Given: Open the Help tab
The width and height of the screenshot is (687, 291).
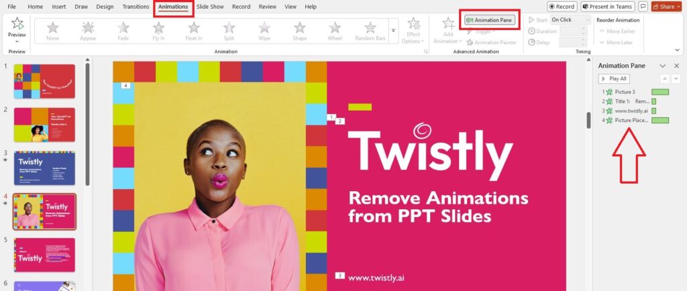Looking at the screenshot, I should 311,7.
